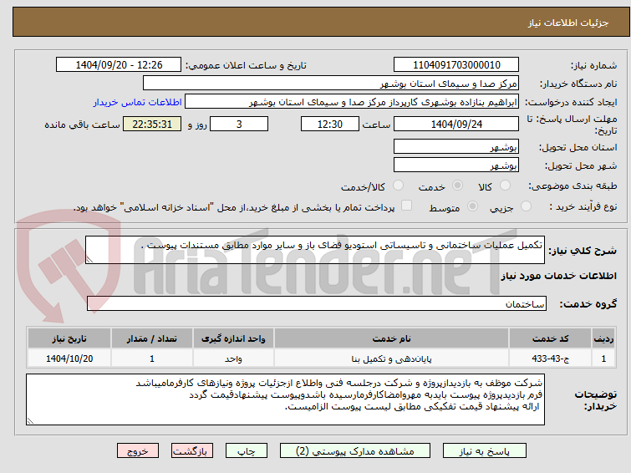Image resolution: width=631 pixels, height=473 pixels.
Task: Click the request creator name field
Action: (352, 102)
